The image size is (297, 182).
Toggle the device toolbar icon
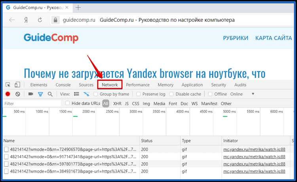[17, 85]
